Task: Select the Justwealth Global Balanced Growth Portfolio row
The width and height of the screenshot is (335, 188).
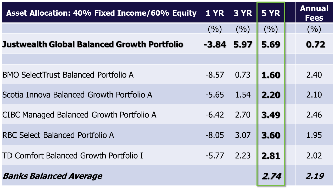Action: pyautogui.click(x=93, y=44)
